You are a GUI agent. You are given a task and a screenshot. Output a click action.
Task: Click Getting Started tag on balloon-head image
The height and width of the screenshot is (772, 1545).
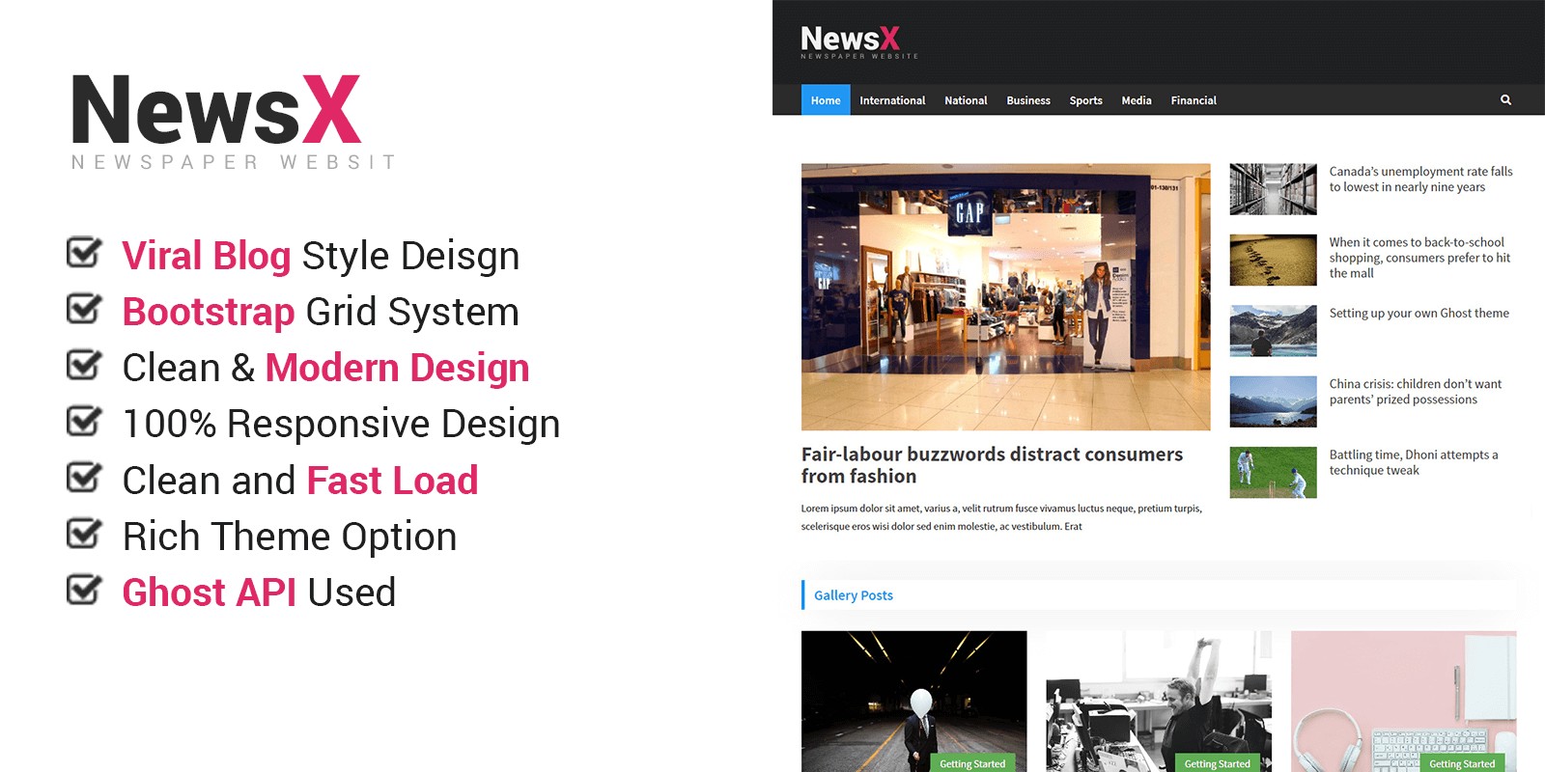pyautogui.click(x=972, y=763)
